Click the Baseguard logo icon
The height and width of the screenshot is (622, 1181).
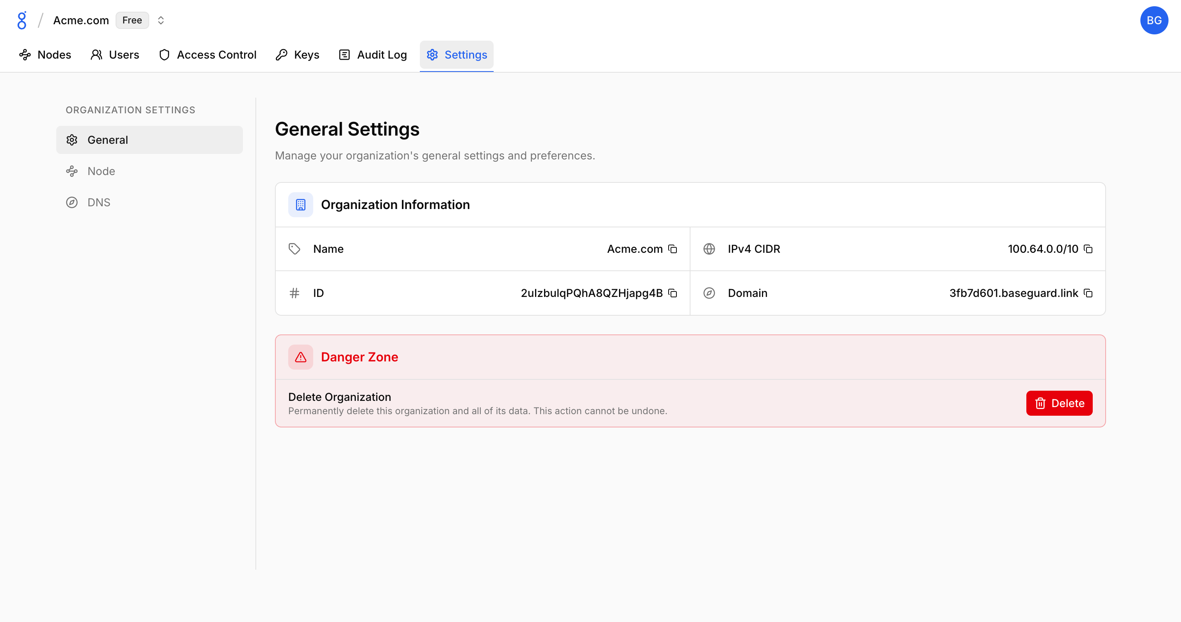click(x=21, y=20)
